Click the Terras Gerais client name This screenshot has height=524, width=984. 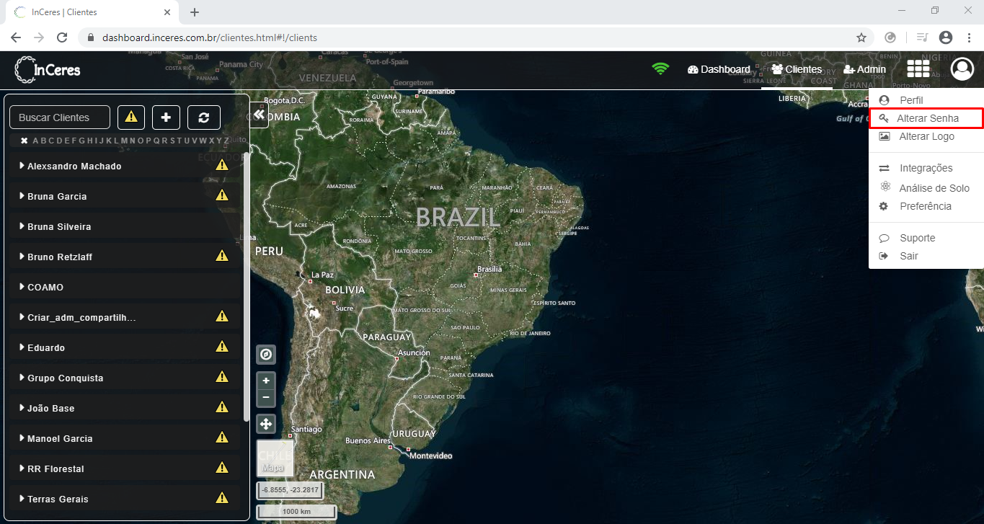[58, 499]
